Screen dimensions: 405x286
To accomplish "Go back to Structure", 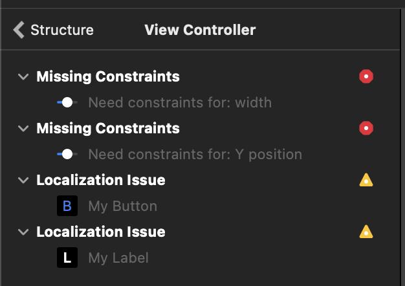I will [61, 30].
